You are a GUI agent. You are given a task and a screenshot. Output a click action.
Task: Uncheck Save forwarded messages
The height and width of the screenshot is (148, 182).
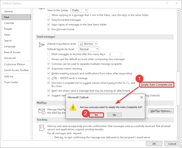click(x=49, y=20)
